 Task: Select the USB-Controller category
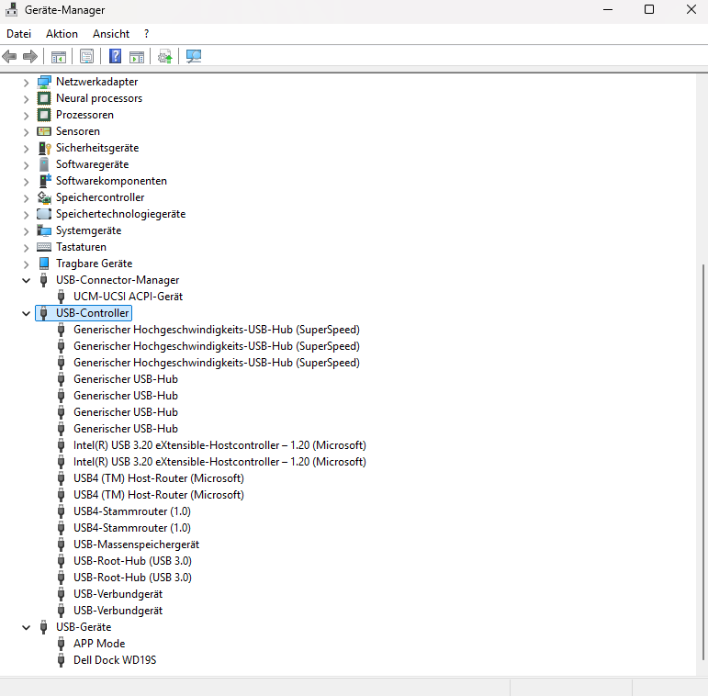click(92, 313)
